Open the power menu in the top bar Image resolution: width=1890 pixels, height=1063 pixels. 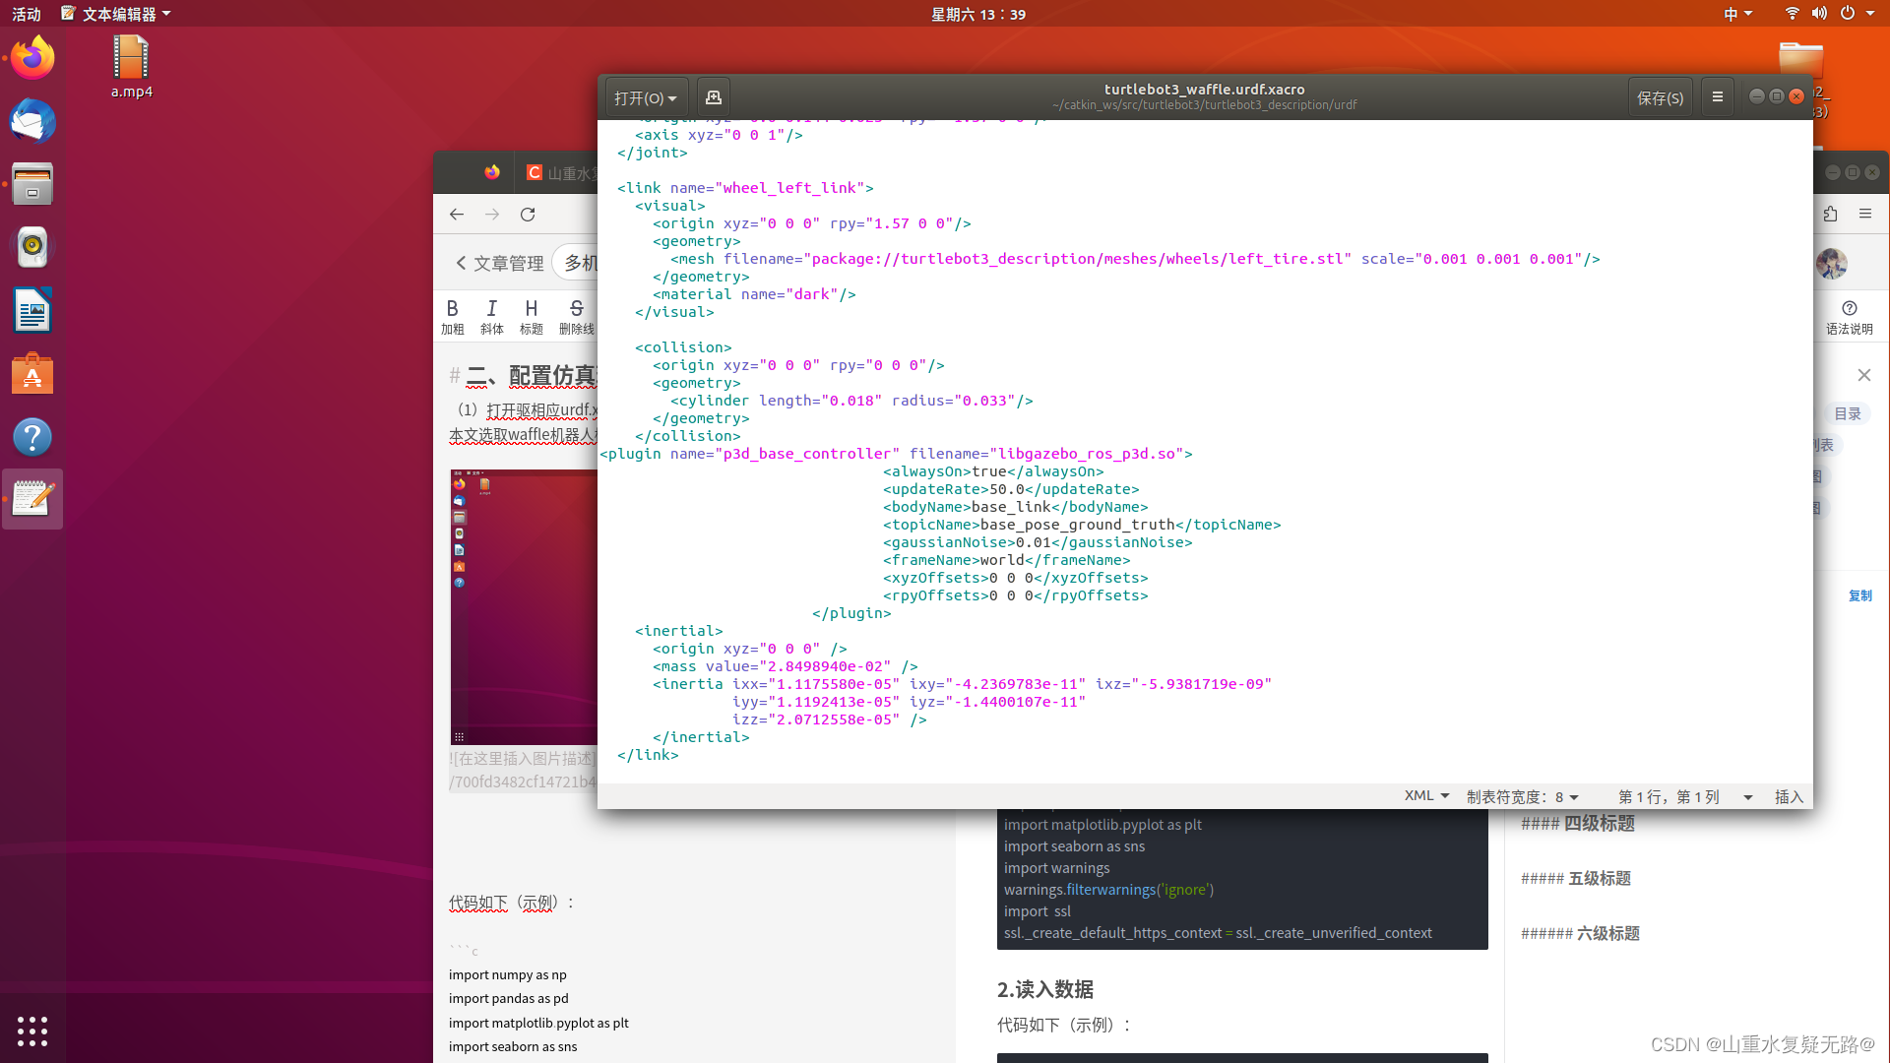coord(1848,14)
